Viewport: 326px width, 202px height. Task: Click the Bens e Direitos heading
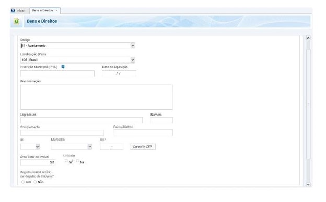click(42, 21)
